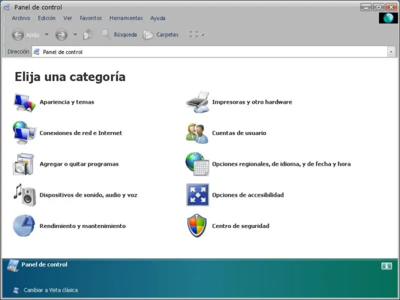The width and height of the screenshot is (400, 300).
Task: Open the Rendimiento y mantenimiento pie chart icon
Action: (x=24, y=226)
